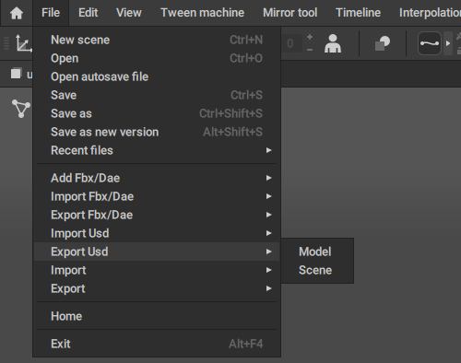Screen dimensions: 461x363
Task: Open the Mirror tool menu
Action: point(290,13)
